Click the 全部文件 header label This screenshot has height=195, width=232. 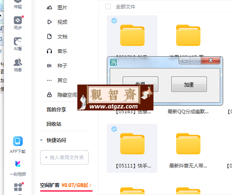pos(126,6)
